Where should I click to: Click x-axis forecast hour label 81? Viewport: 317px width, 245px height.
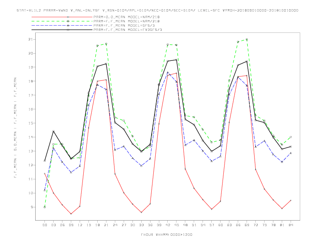coord(282,225)
